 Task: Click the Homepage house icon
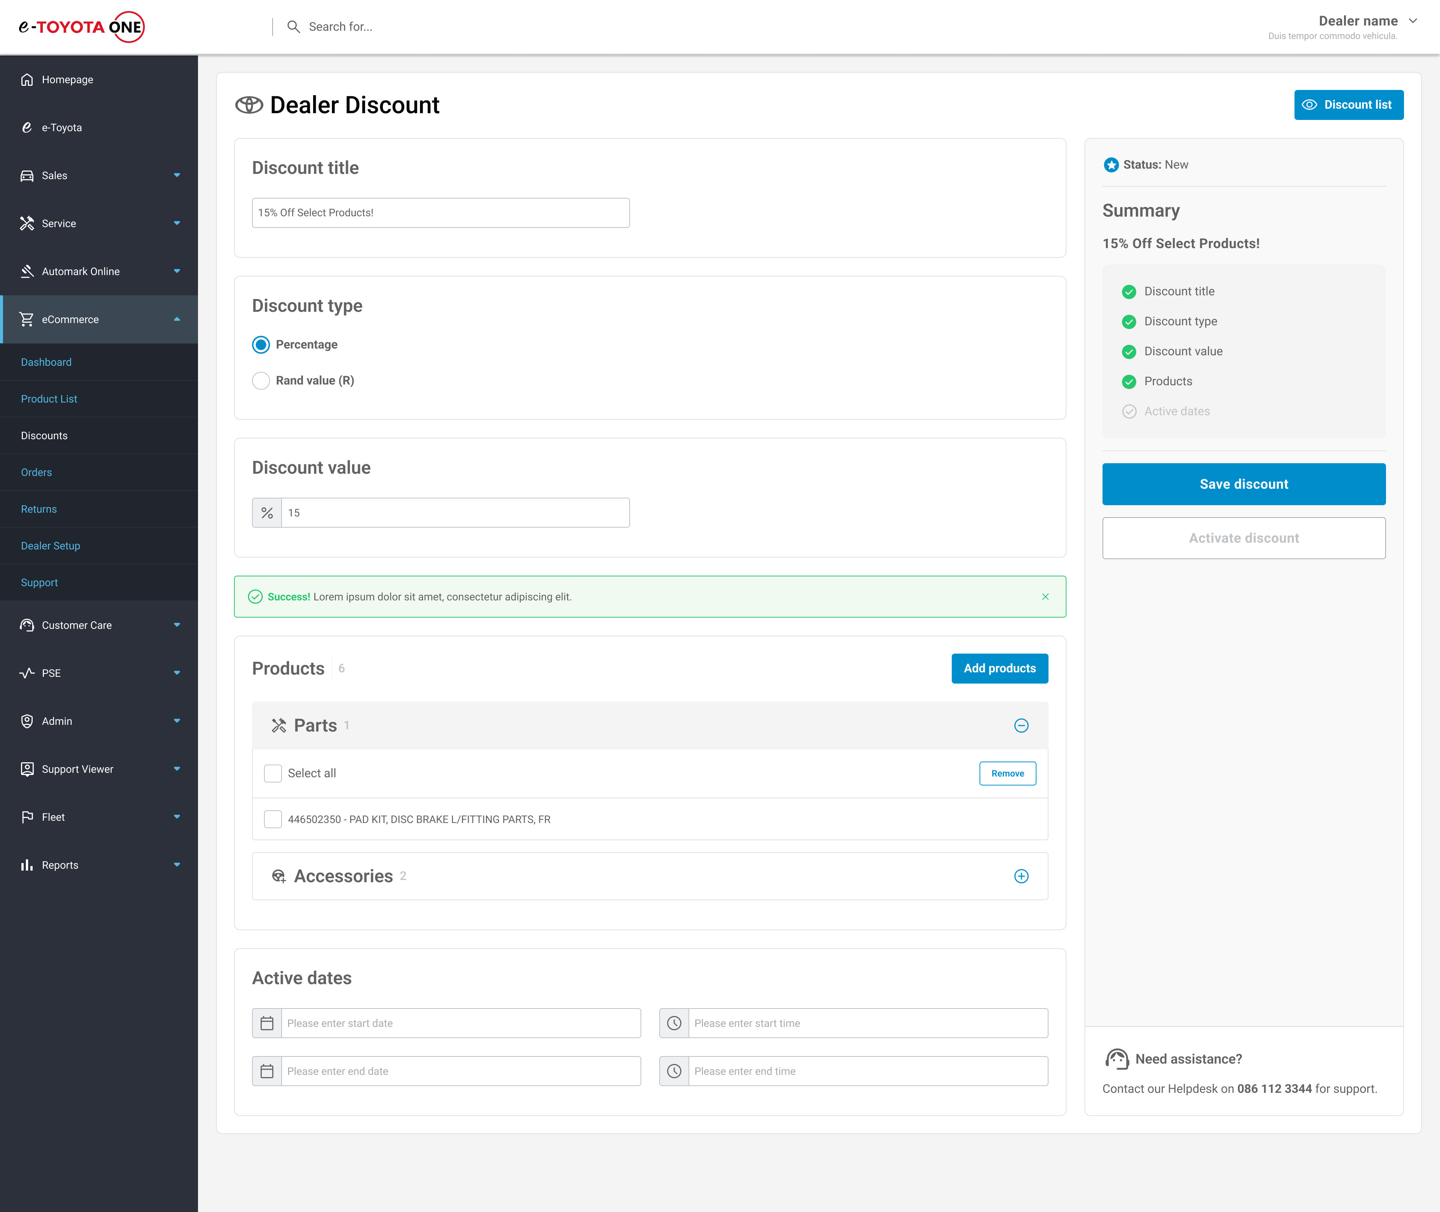pos(27,80)
